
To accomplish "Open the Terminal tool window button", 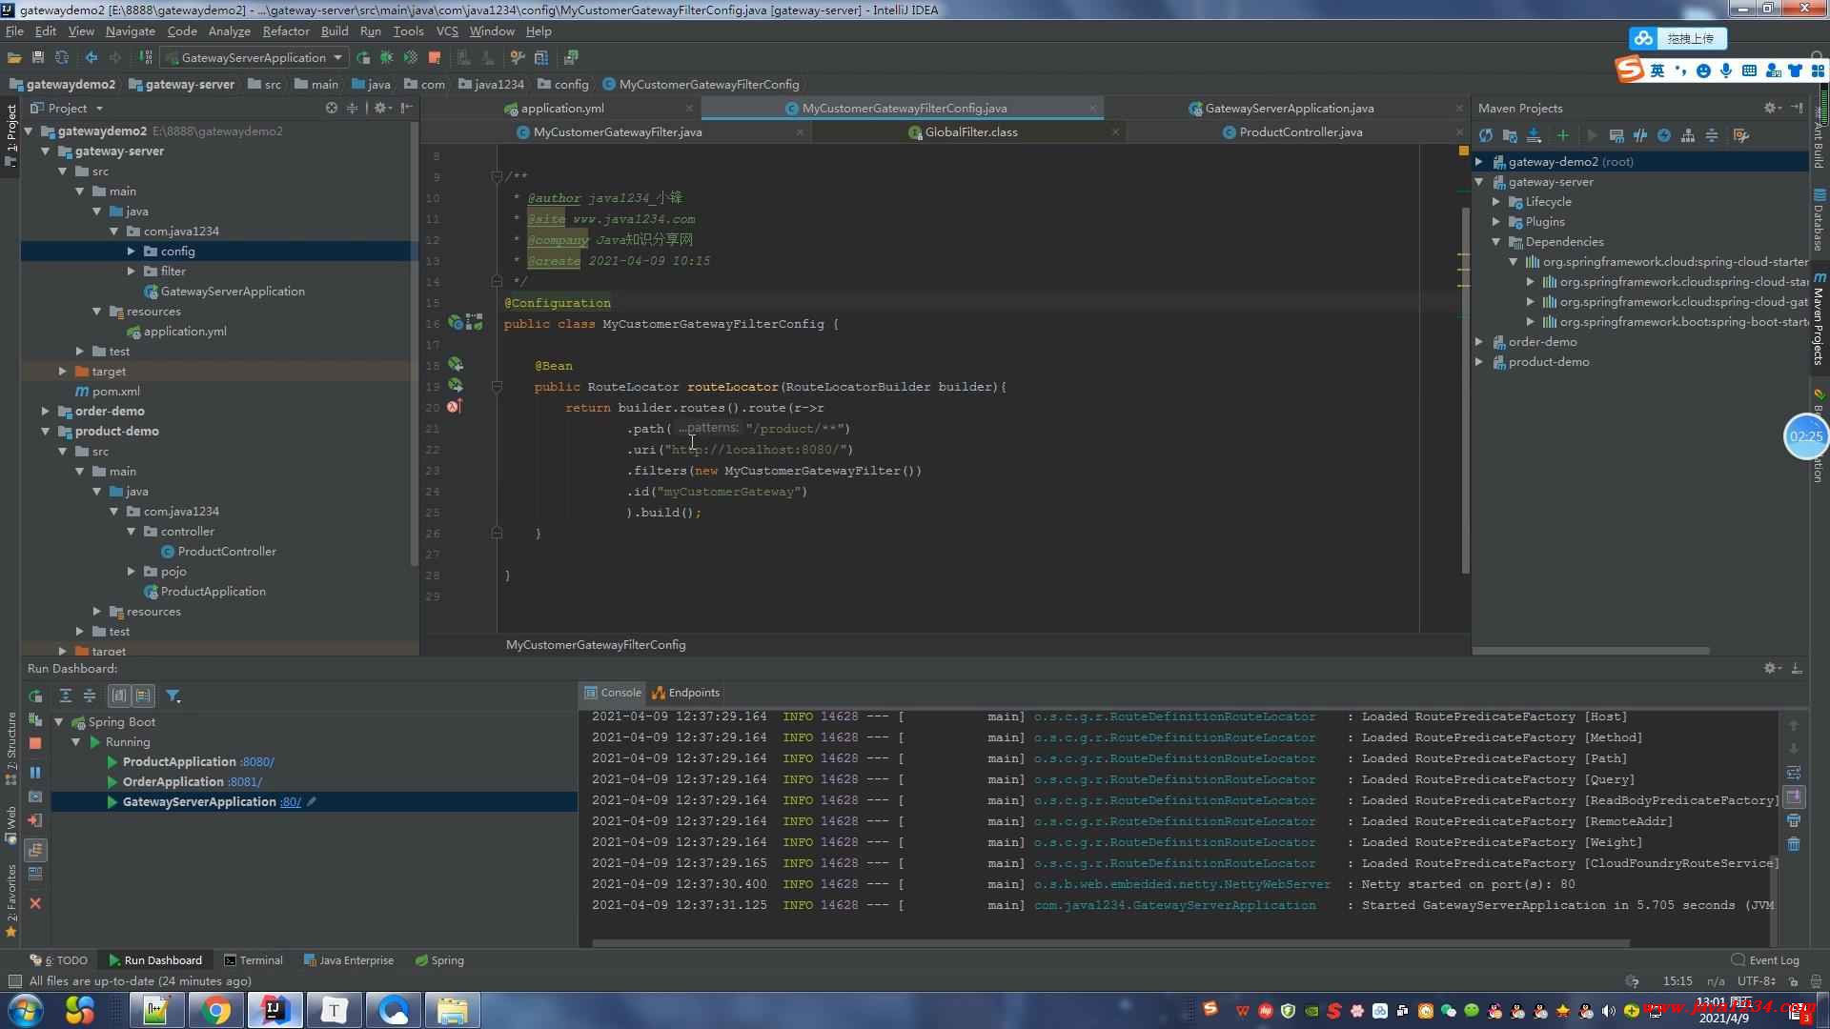I will point(254,960).
